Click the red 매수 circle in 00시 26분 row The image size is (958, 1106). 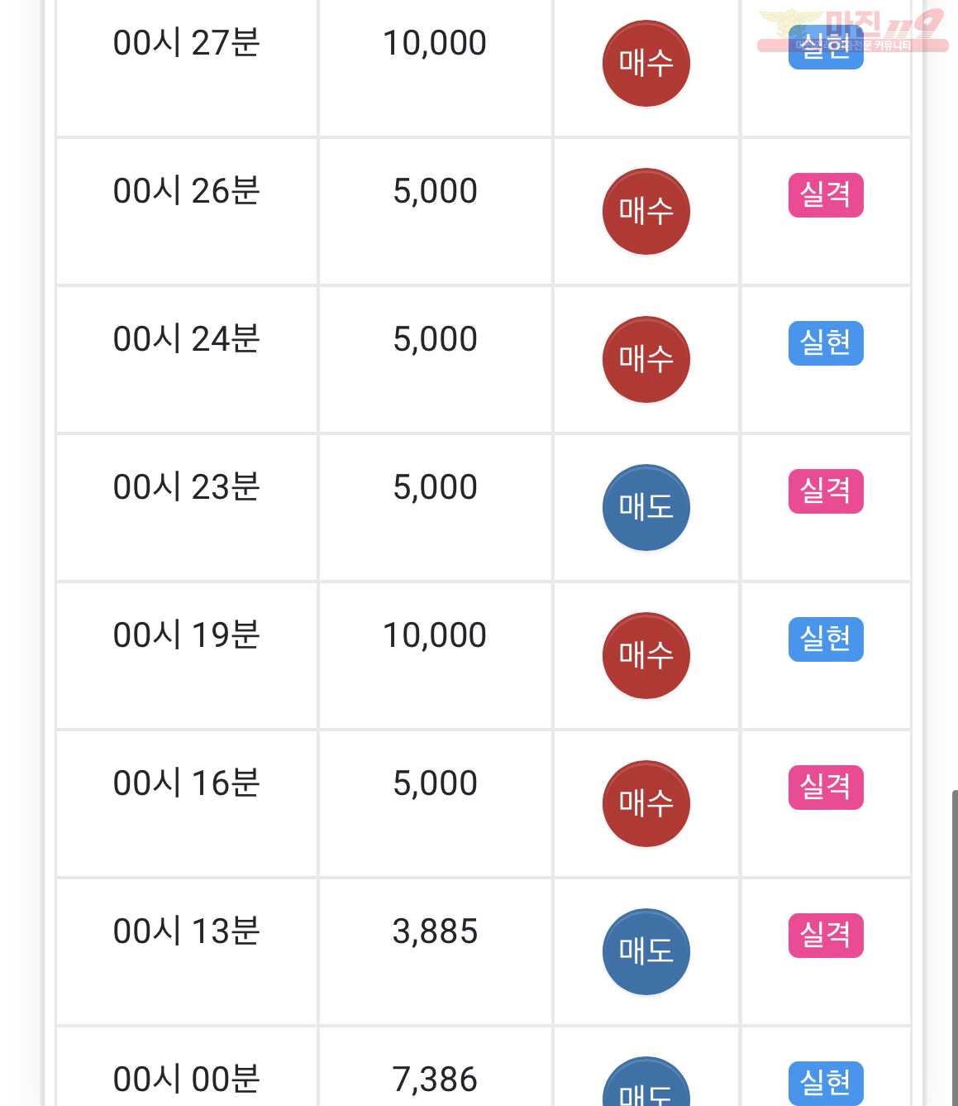646,212
